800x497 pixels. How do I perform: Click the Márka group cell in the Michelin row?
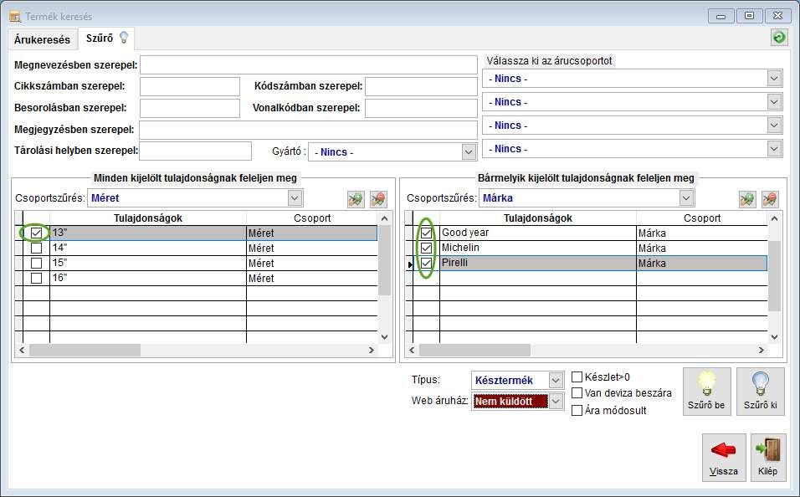pos(702,248)
